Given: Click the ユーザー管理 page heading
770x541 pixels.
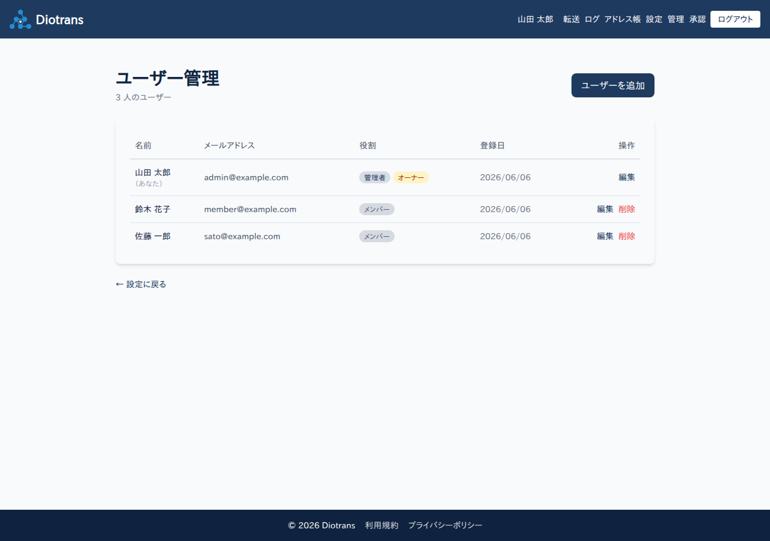Looking at the screenshot, I should pos(167,78).
